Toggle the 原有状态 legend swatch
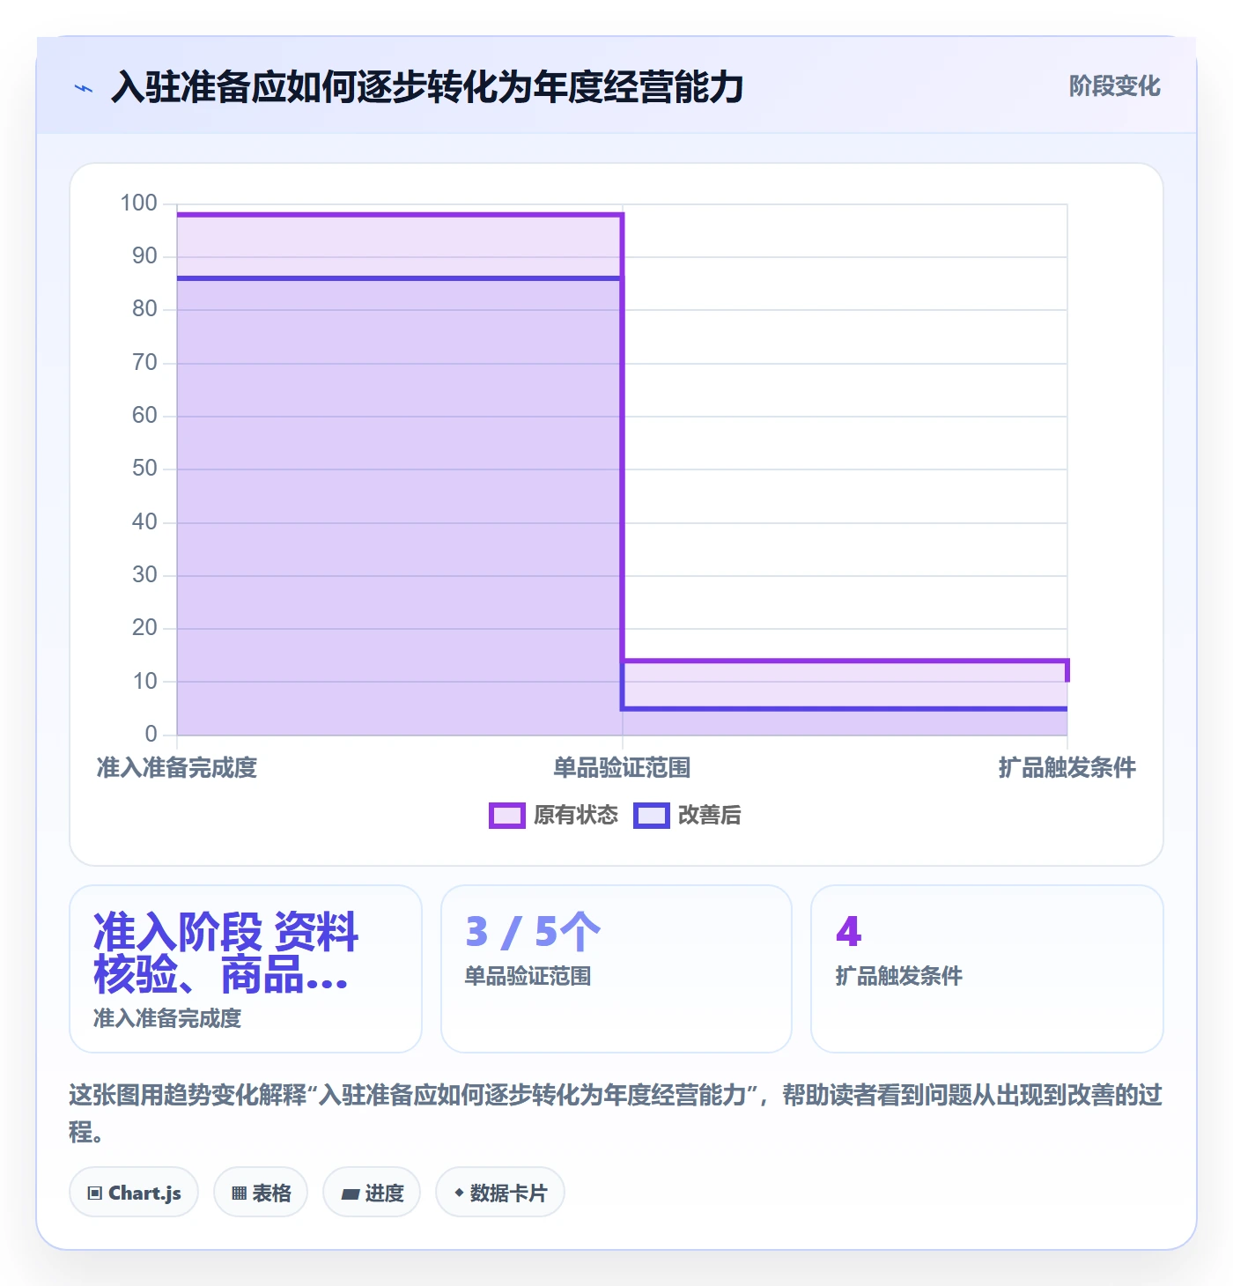The image size is (1233, 1286). coord(506,816)
